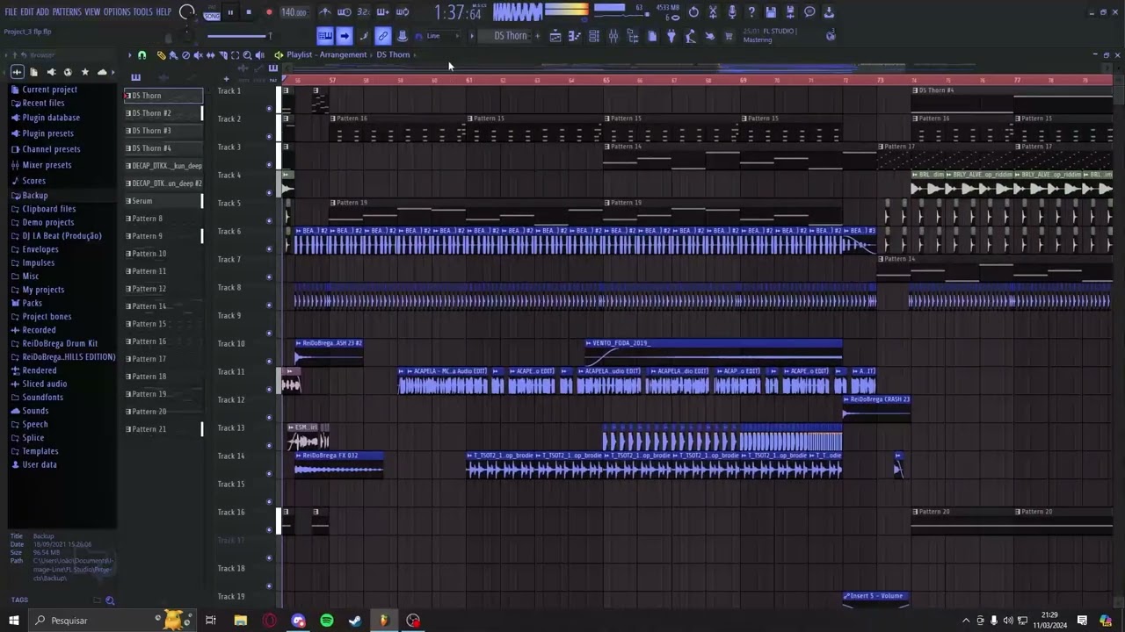Expand the Current project folder in browser
Screen dimensions: 1125x632
[x=49, y=90]
